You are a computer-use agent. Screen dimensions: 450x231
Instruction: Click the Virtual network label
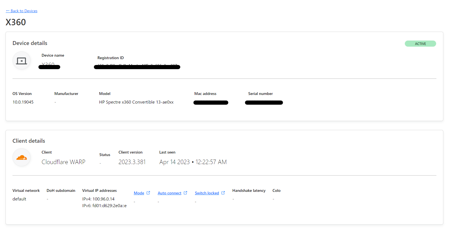[x=26, y=190]
